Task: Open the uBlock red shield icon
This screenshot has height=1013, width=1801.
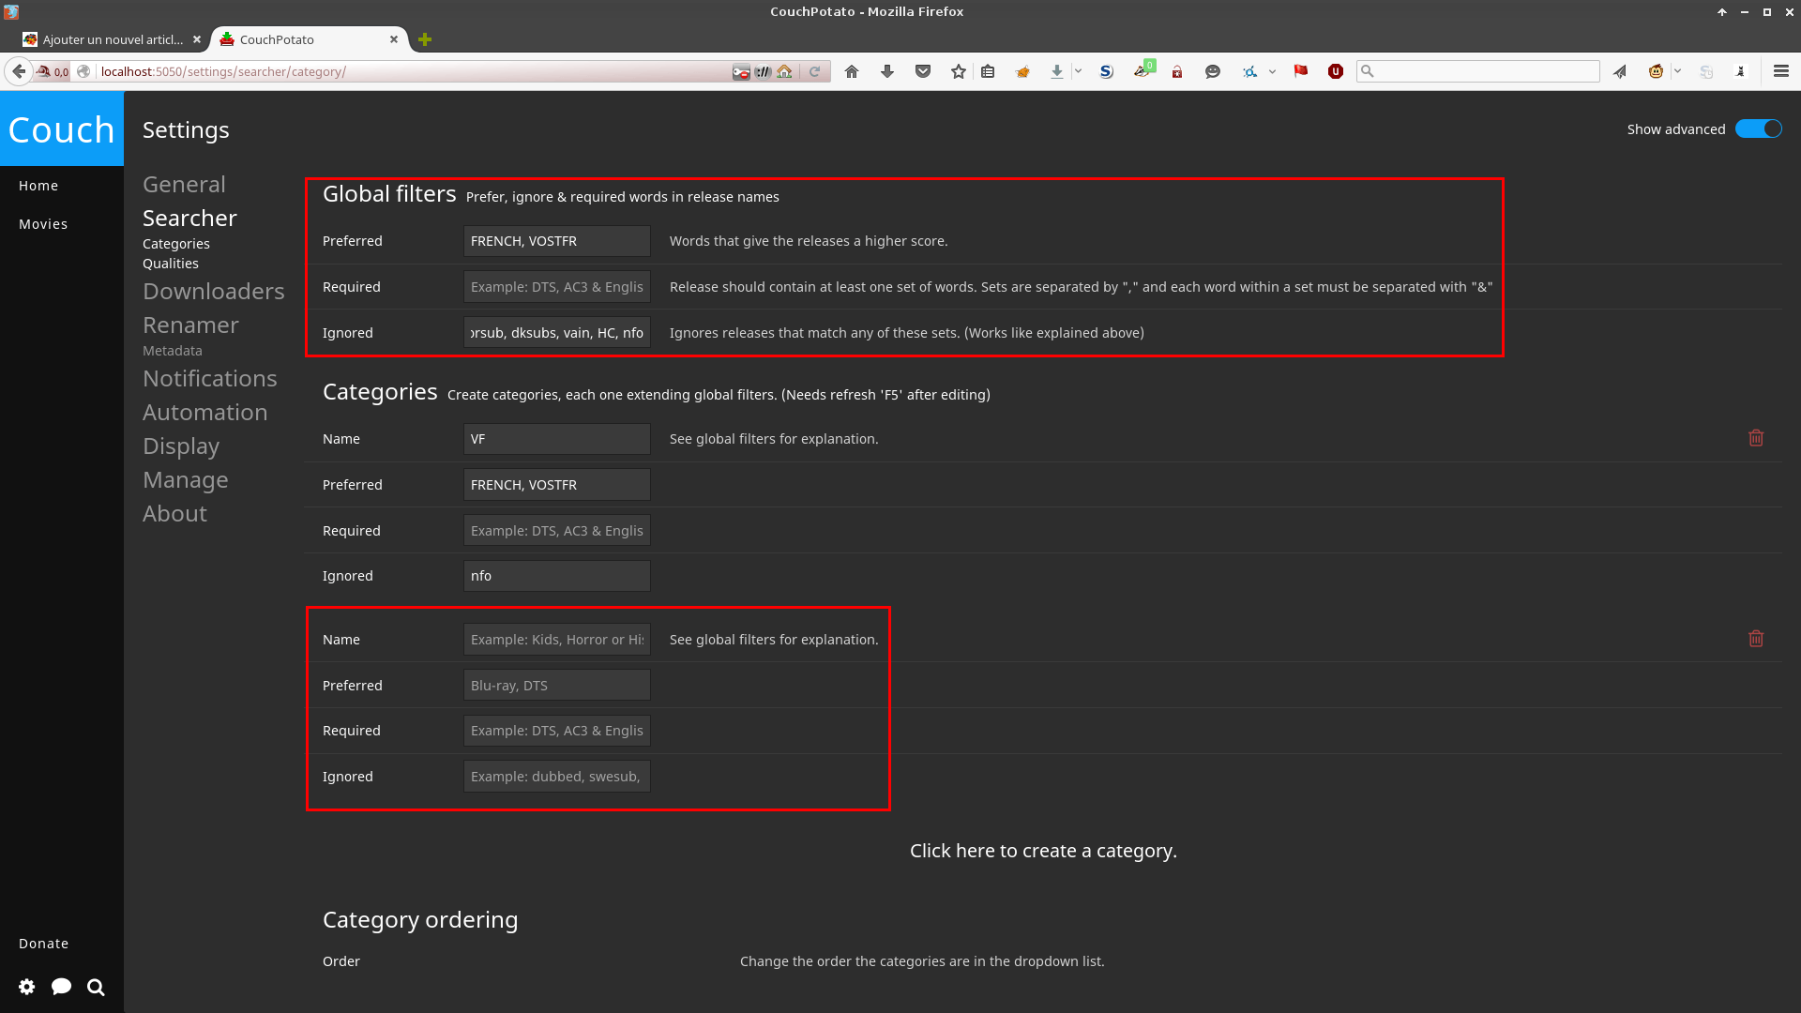Action: pyautogui.click(x=1336, y=71)
